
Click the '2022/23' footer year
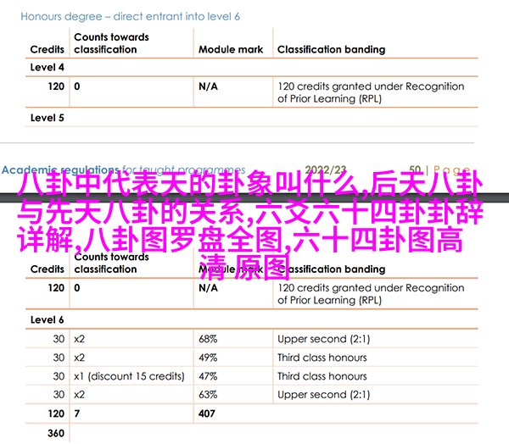[326, 169]
